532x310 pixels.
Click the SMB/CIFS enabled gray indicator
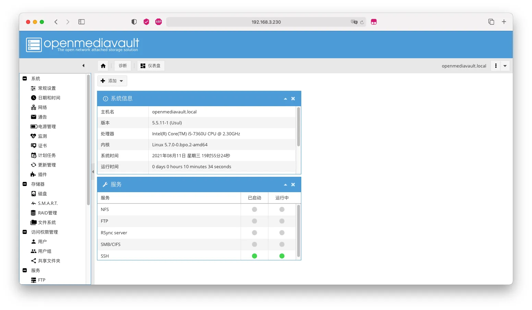(254, 245)
